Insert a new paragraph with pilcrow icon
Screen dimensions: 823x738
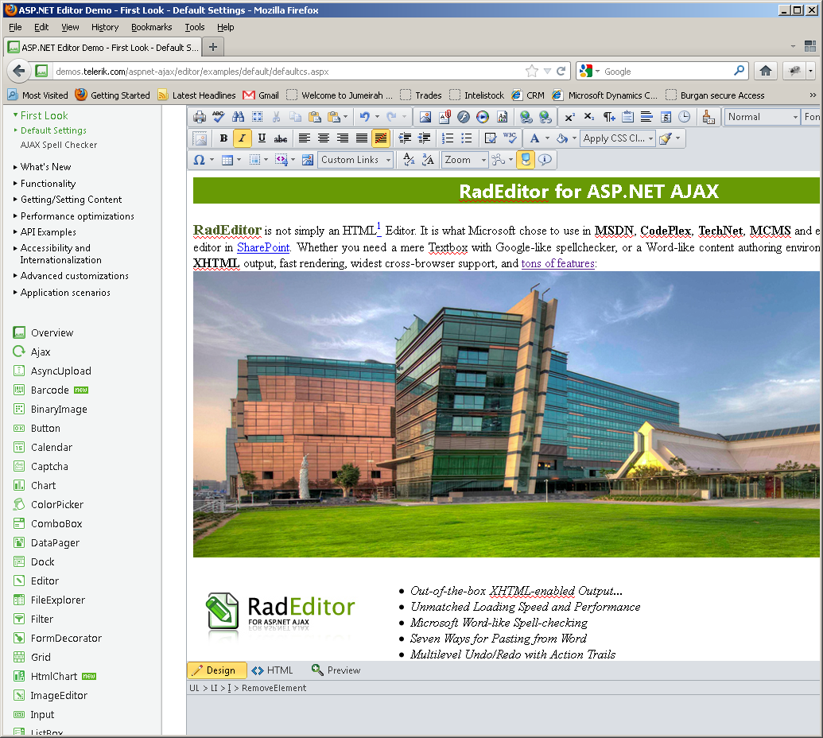click(608, 117)
